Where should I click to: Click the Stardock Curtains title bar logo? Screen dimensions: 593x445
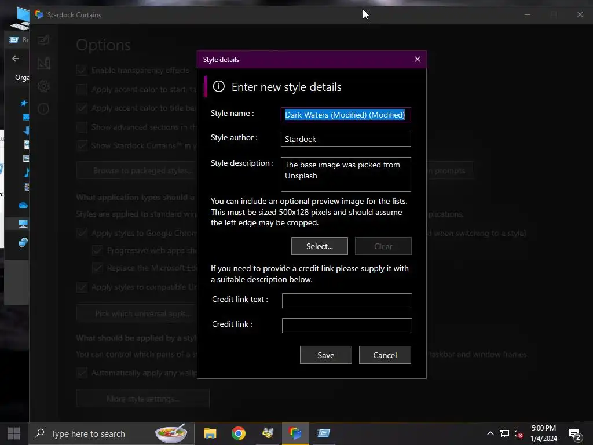[39, 14]
